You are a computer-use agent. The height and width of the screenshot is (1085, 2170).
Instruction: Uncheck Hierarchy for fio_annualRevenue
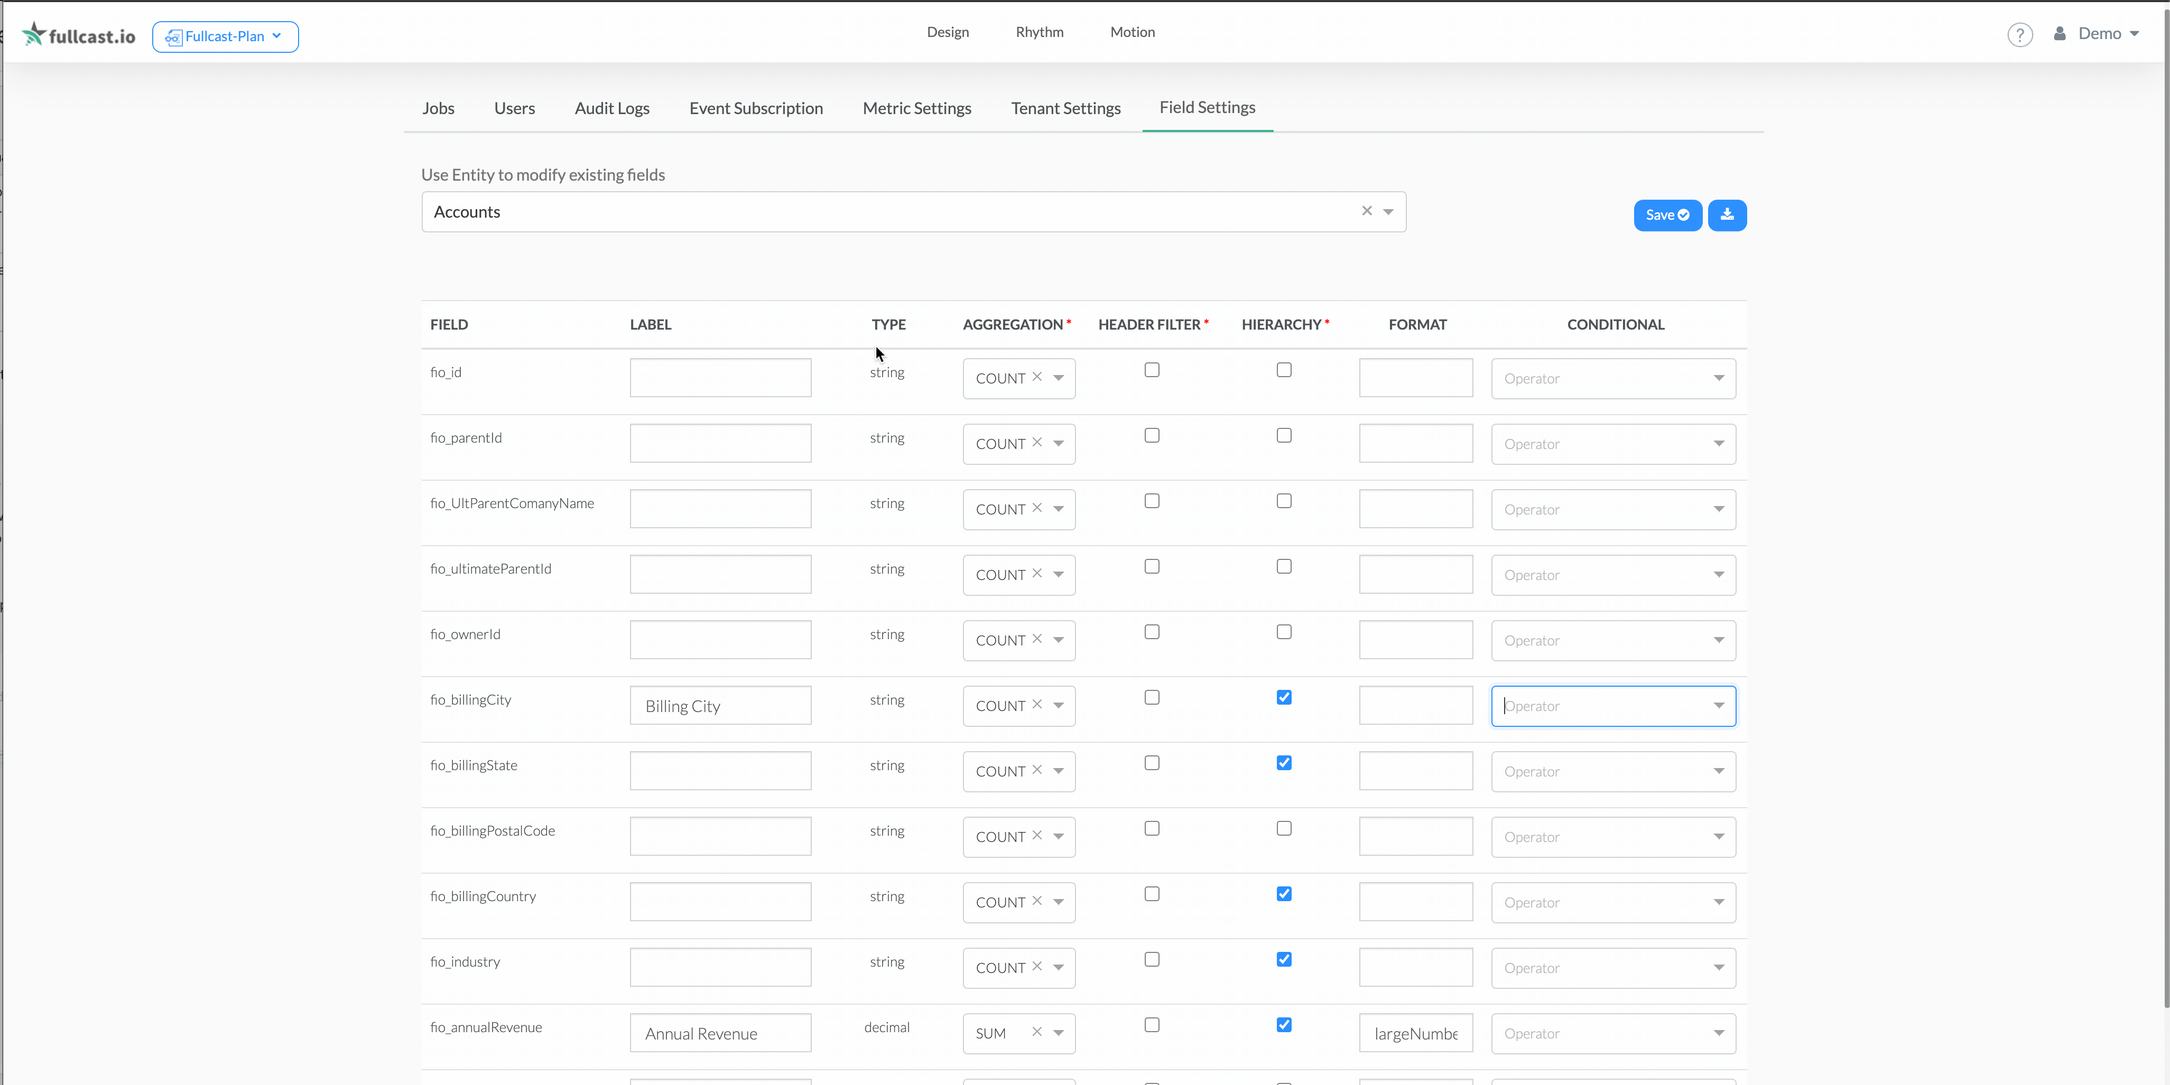(1284, 1025)
